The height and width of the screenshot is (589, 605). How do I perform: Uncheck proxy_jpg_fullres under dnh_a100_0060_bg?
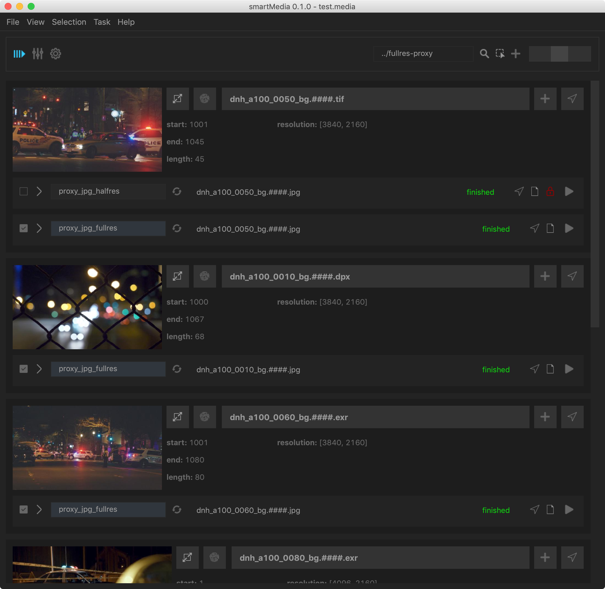[x=24, y=509]
